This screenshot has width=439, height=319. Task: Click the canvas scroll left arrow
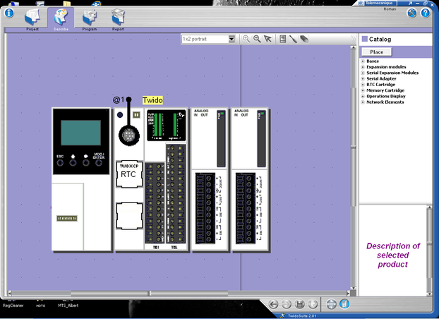(9, 293)
